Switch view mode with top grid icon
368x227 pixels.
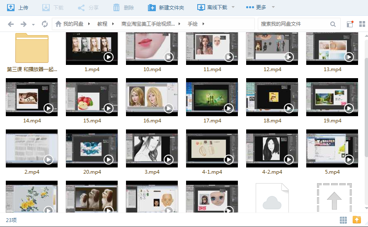coord(362,24)
